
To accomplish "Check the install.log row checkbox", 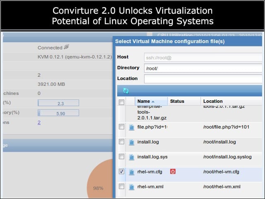I will pos(121,142).
